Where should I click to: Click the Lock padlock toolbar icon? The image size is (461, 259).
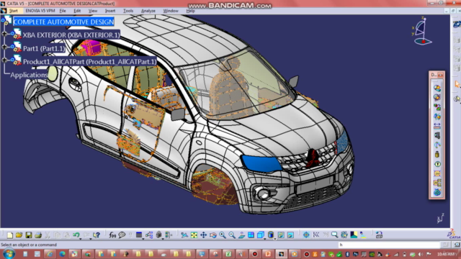pyautogui.click(x=158, y=235)
